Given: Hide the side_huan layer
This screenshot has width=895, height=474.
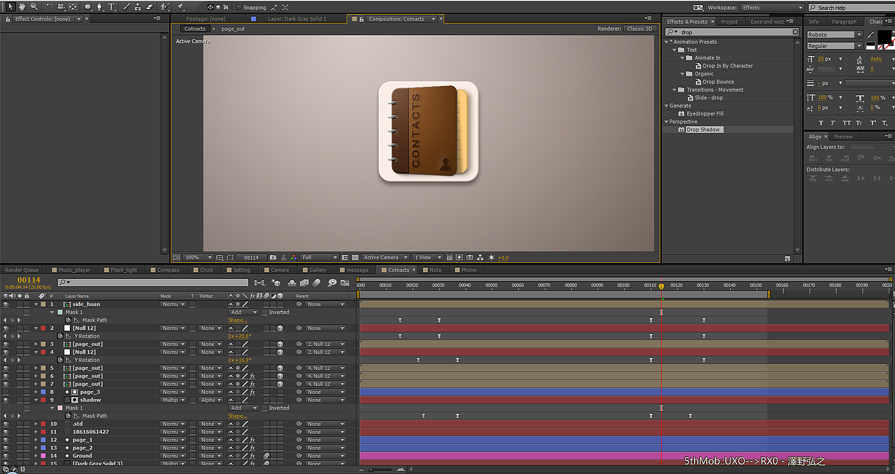Looking at the screenshot, I should (6, 304).
